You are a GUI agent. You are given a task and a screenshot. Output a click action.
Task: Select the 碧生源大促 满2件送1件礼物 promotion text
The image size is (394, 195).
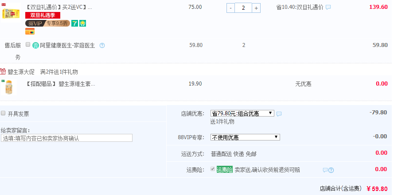43,72
